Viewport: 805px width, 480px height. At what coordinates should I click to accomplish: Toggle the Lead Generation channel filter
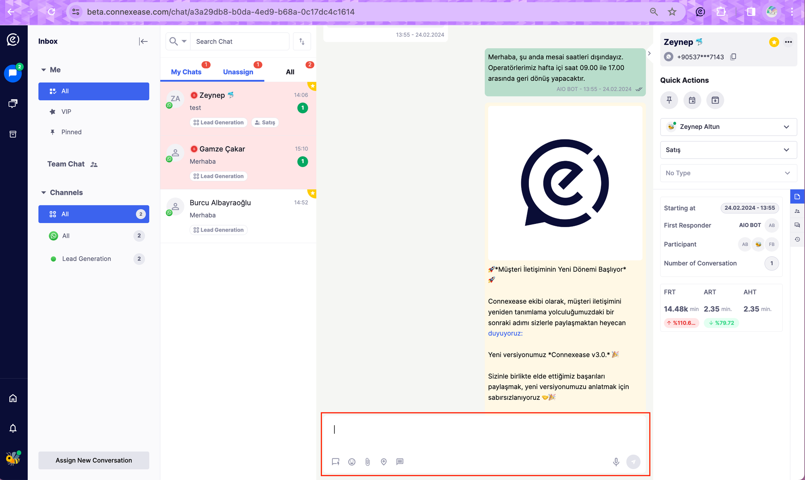[86, 258]
